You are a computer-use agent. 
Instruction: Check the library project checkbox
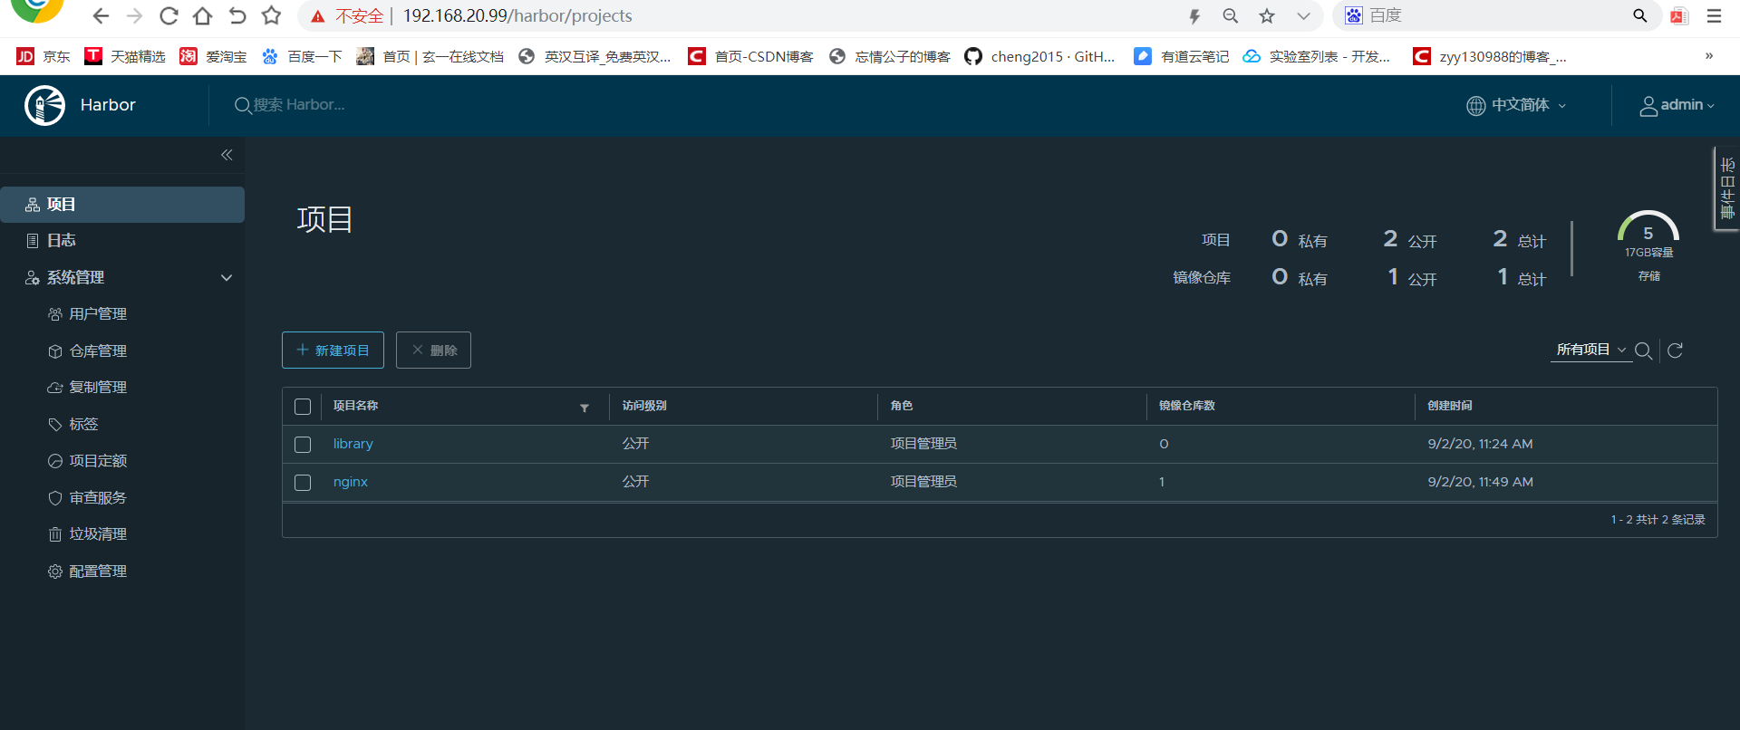click(303, 445)
